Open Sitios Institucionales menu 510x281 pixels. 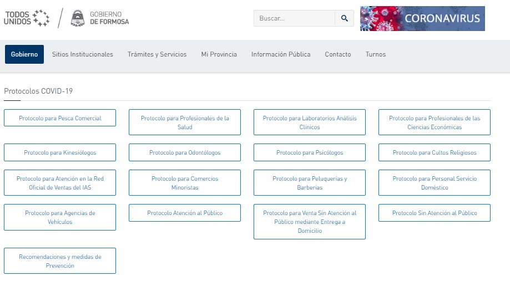click(83, 54)
